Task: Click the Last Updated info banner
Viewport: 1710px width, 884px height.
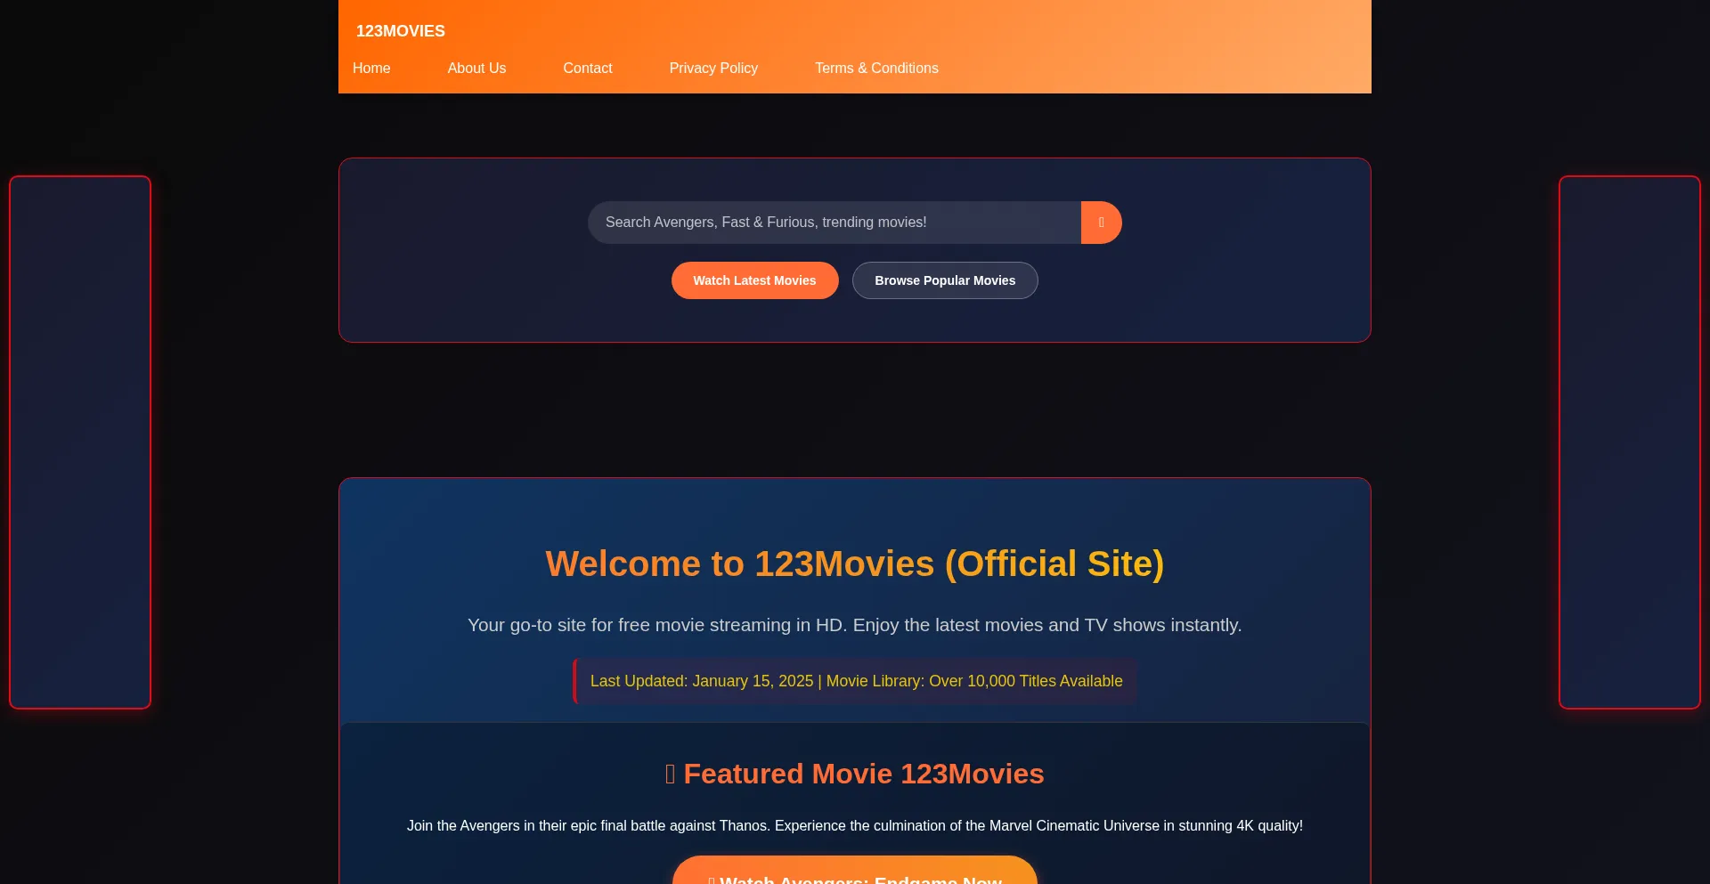Action: pyautogui.click(x=855, y=681)
